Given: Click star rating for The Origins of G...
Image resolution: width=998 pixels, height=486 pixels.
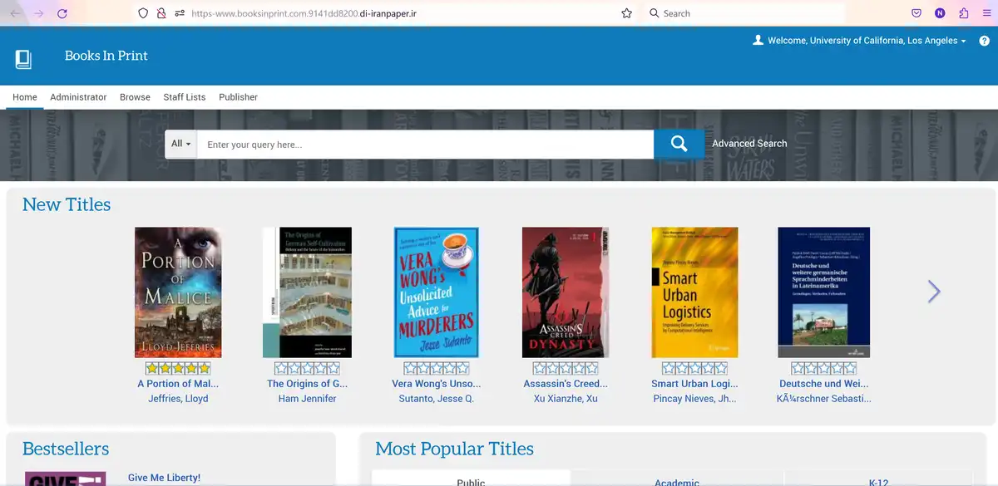Looking at the screenshot, I should (307, 368).
